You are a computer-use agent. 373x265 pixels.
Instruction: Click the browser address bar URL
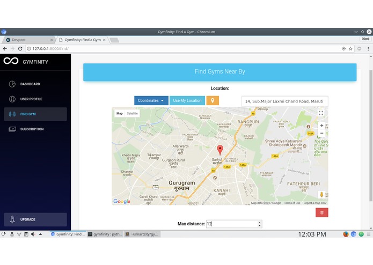coord(50,48)
